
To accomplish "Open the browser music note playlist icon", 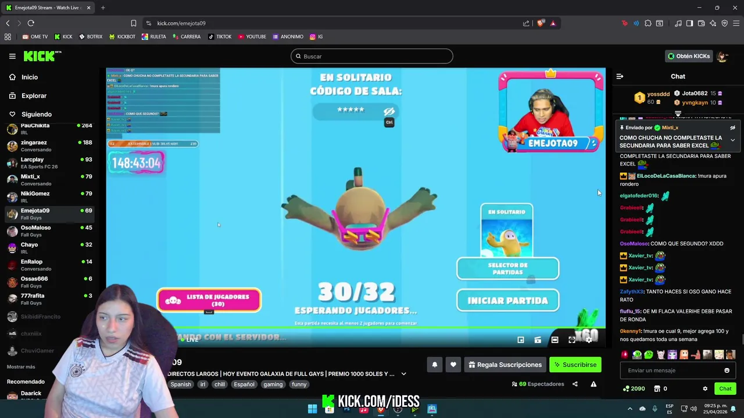I will (x=678, y=23).
